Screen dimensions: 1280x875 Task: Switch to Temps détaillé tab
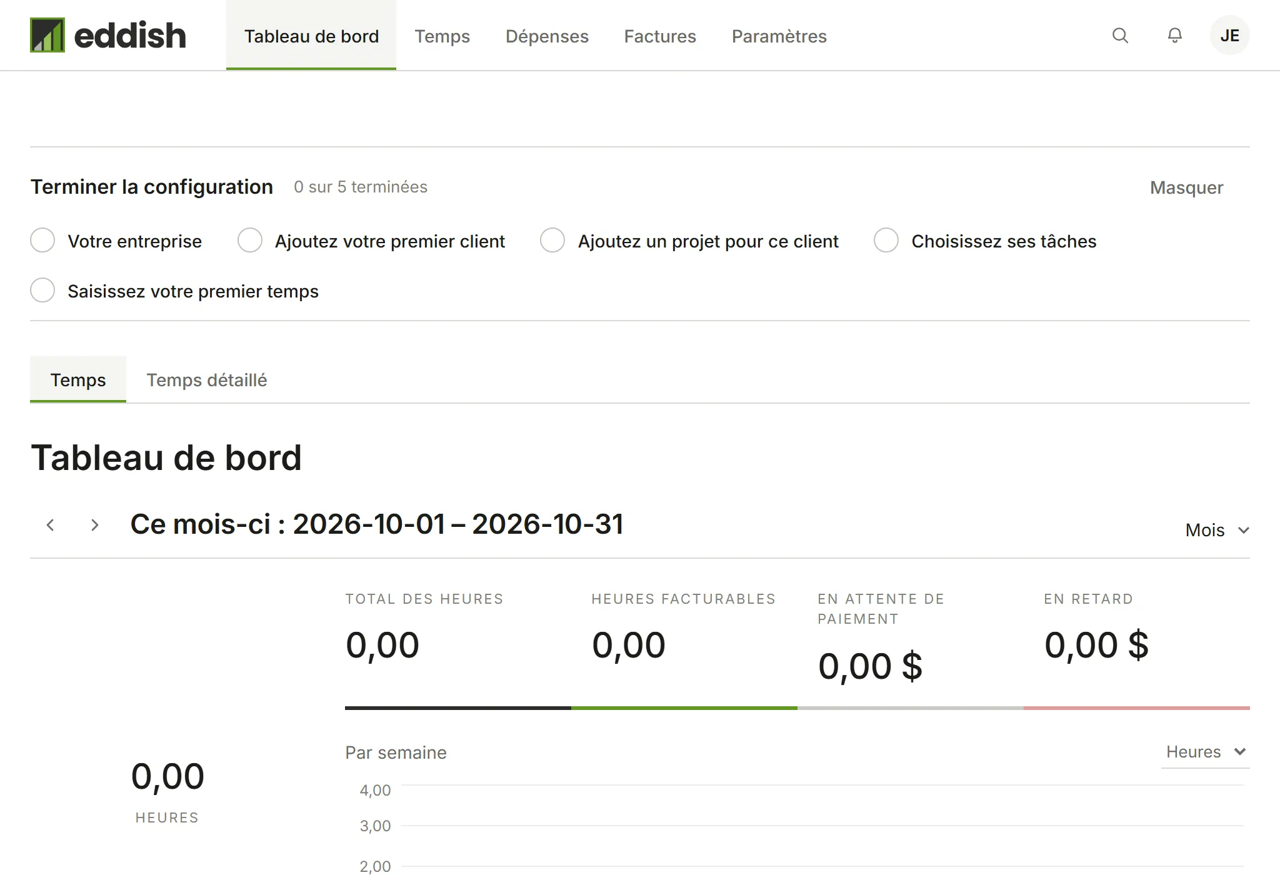(x=207, y=380)
